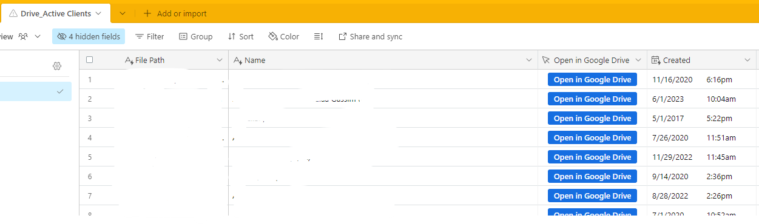Tick the select-all rows checkbox in header

click(90, 60)
